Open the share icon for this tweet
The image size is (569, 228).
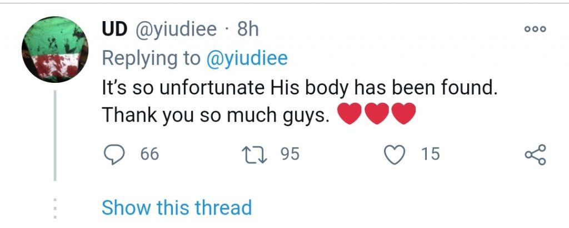536,154
